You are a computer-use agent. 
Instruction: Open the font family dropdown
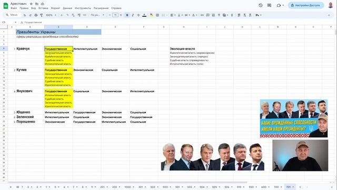97,15
